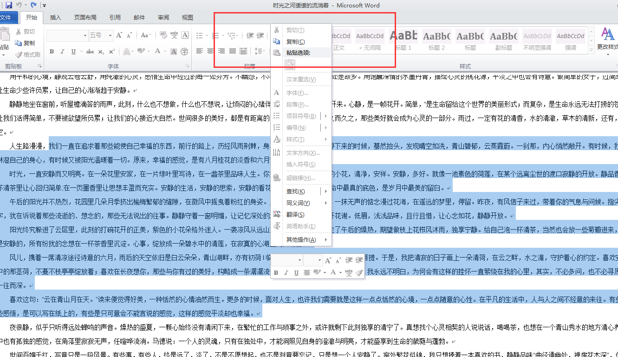Image resolution: width=618 pixels, height=357 pixels.
Task: Click Format Painter brush in mini toolbar
Action: coord(359,273)
